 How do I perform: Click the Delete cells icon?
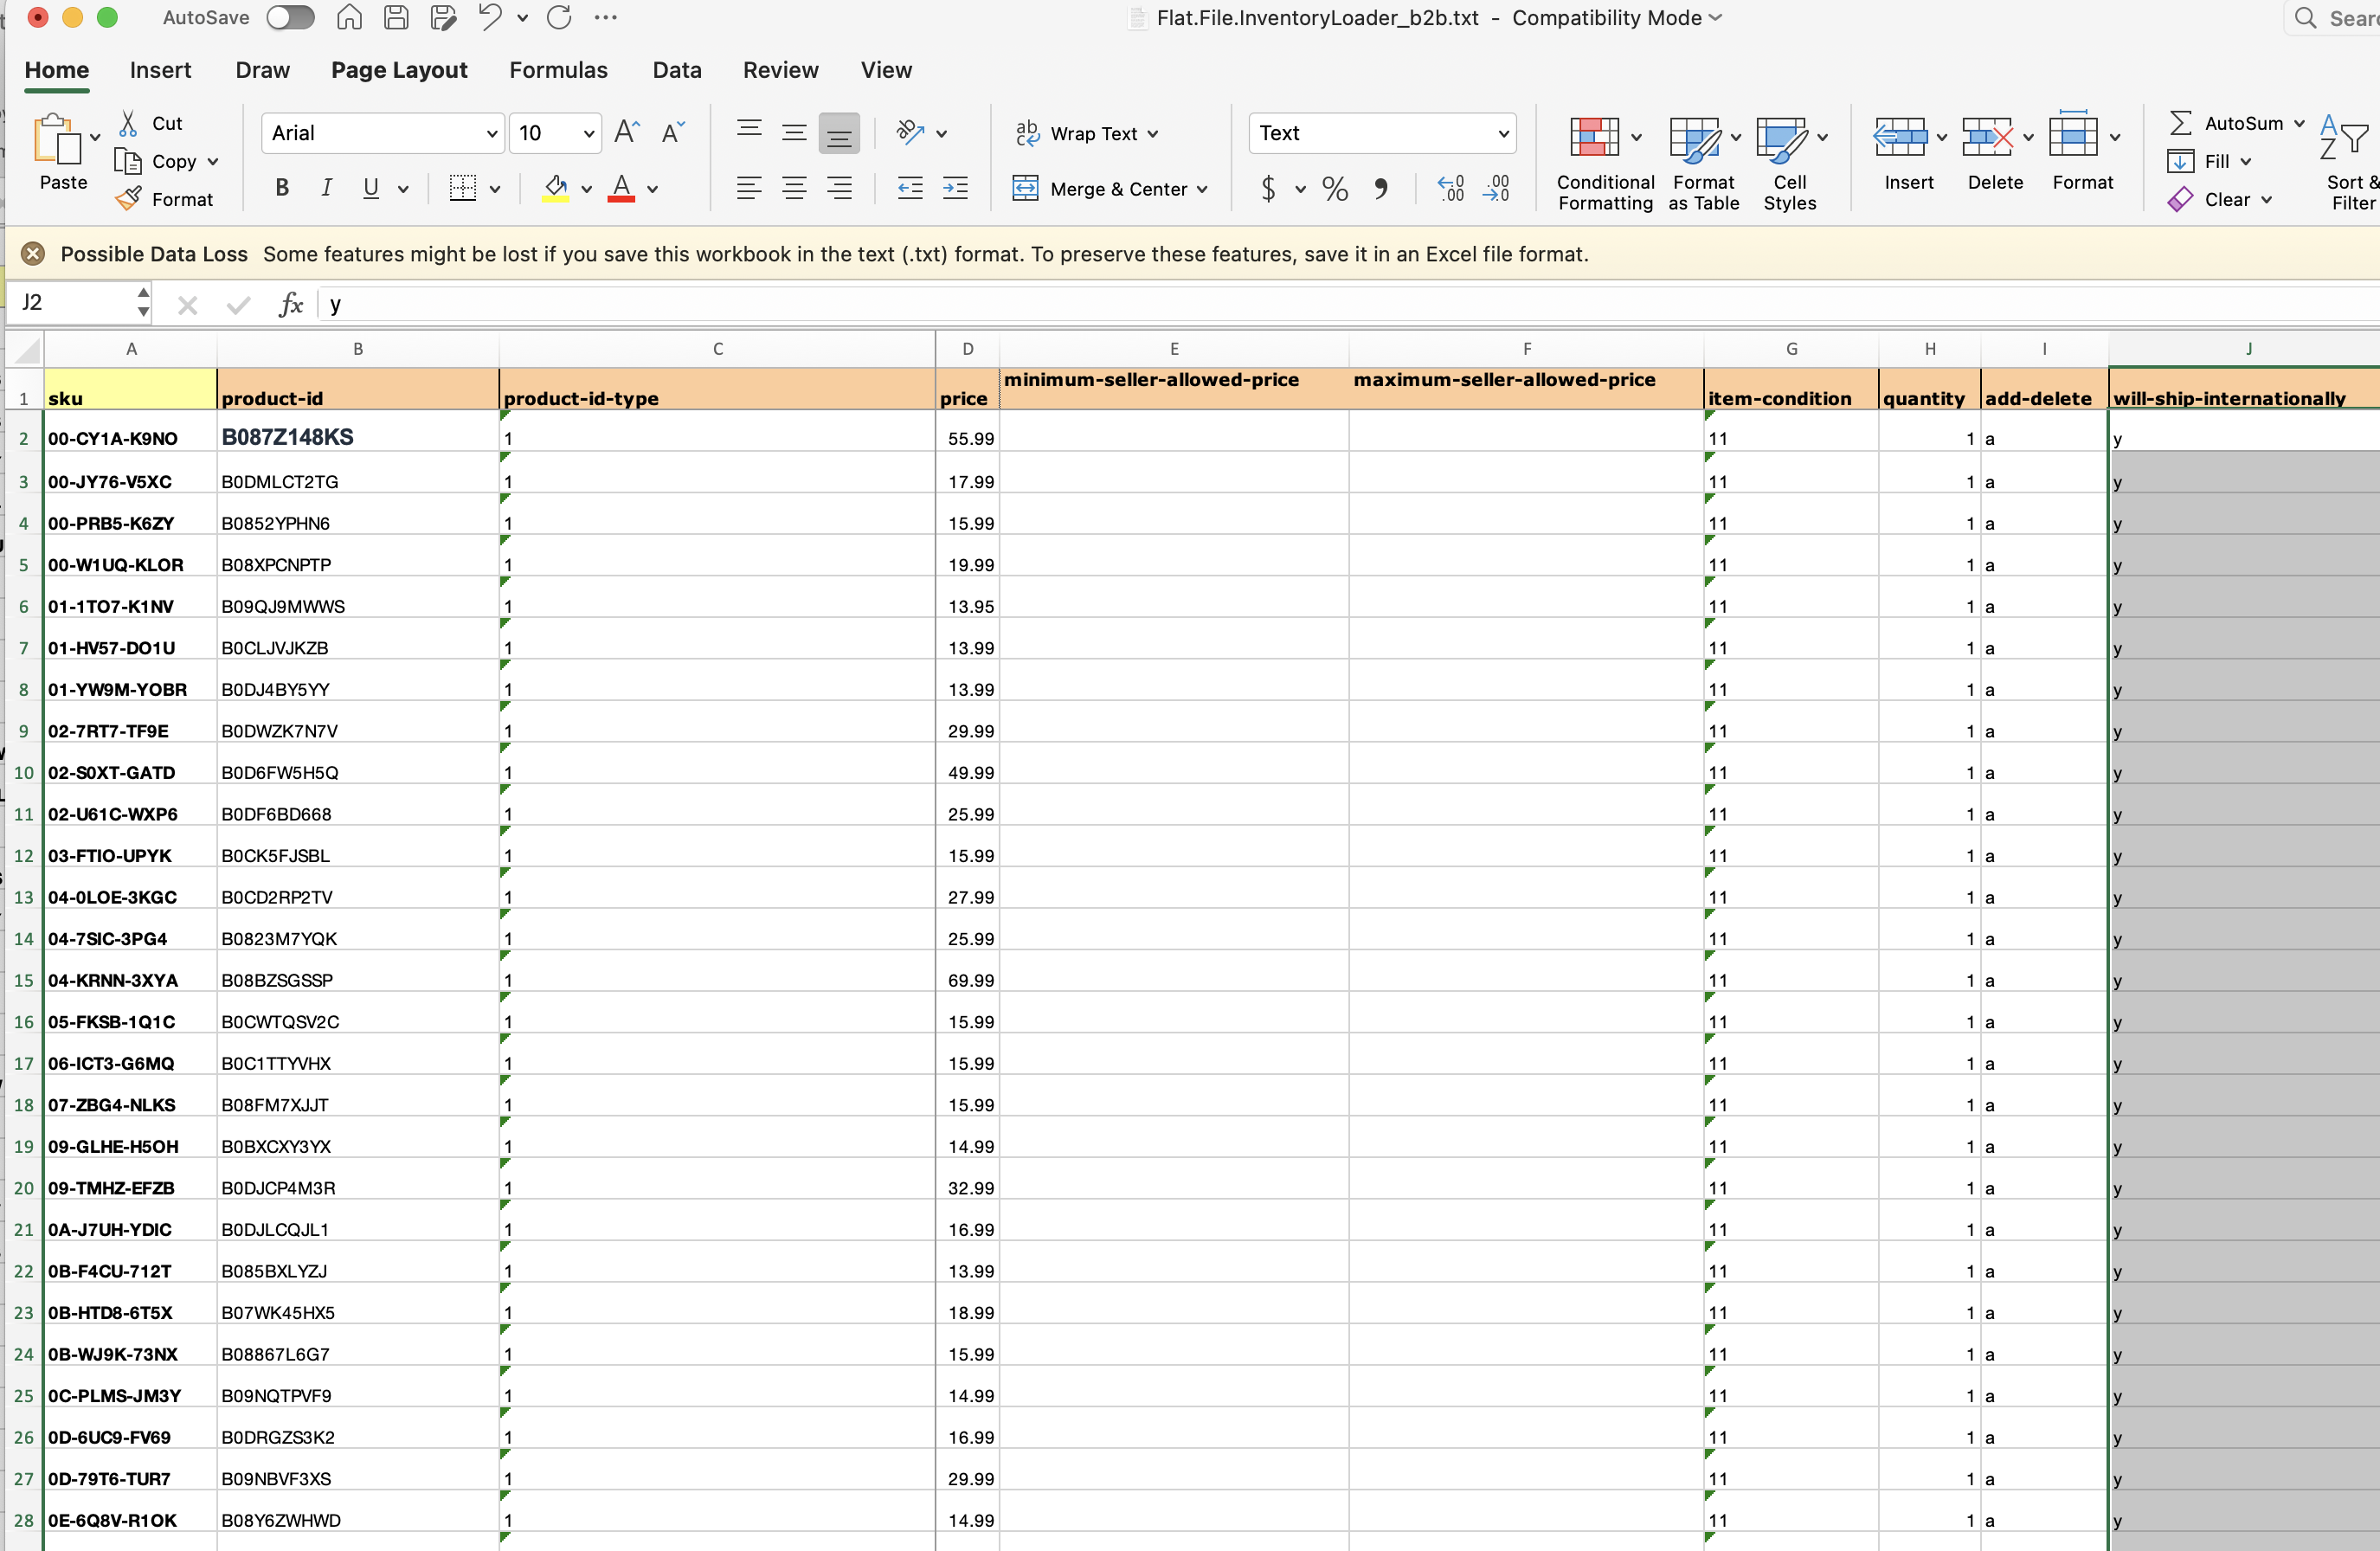1986,137
